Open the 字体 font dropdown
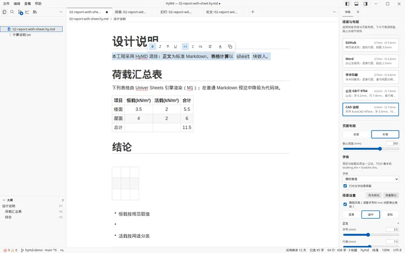This screenshot has width=405, height=253. [x=371, y=179]
